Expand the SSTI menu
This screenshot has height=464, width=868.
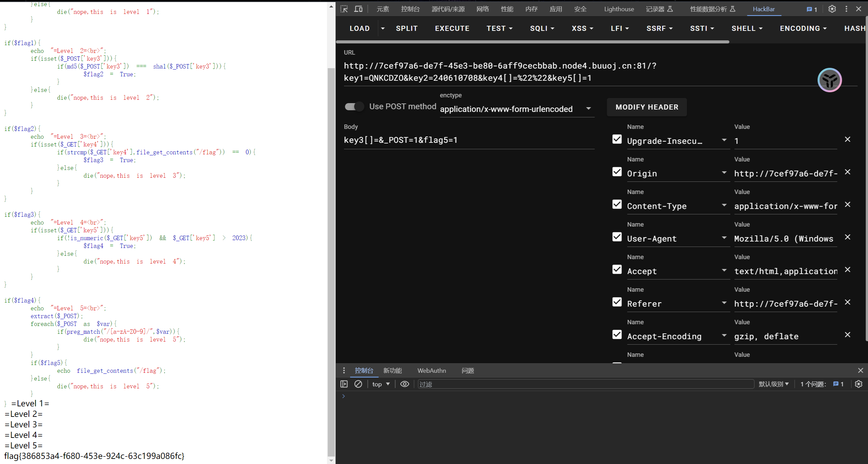pyautogui.click(x=702, y=28)
